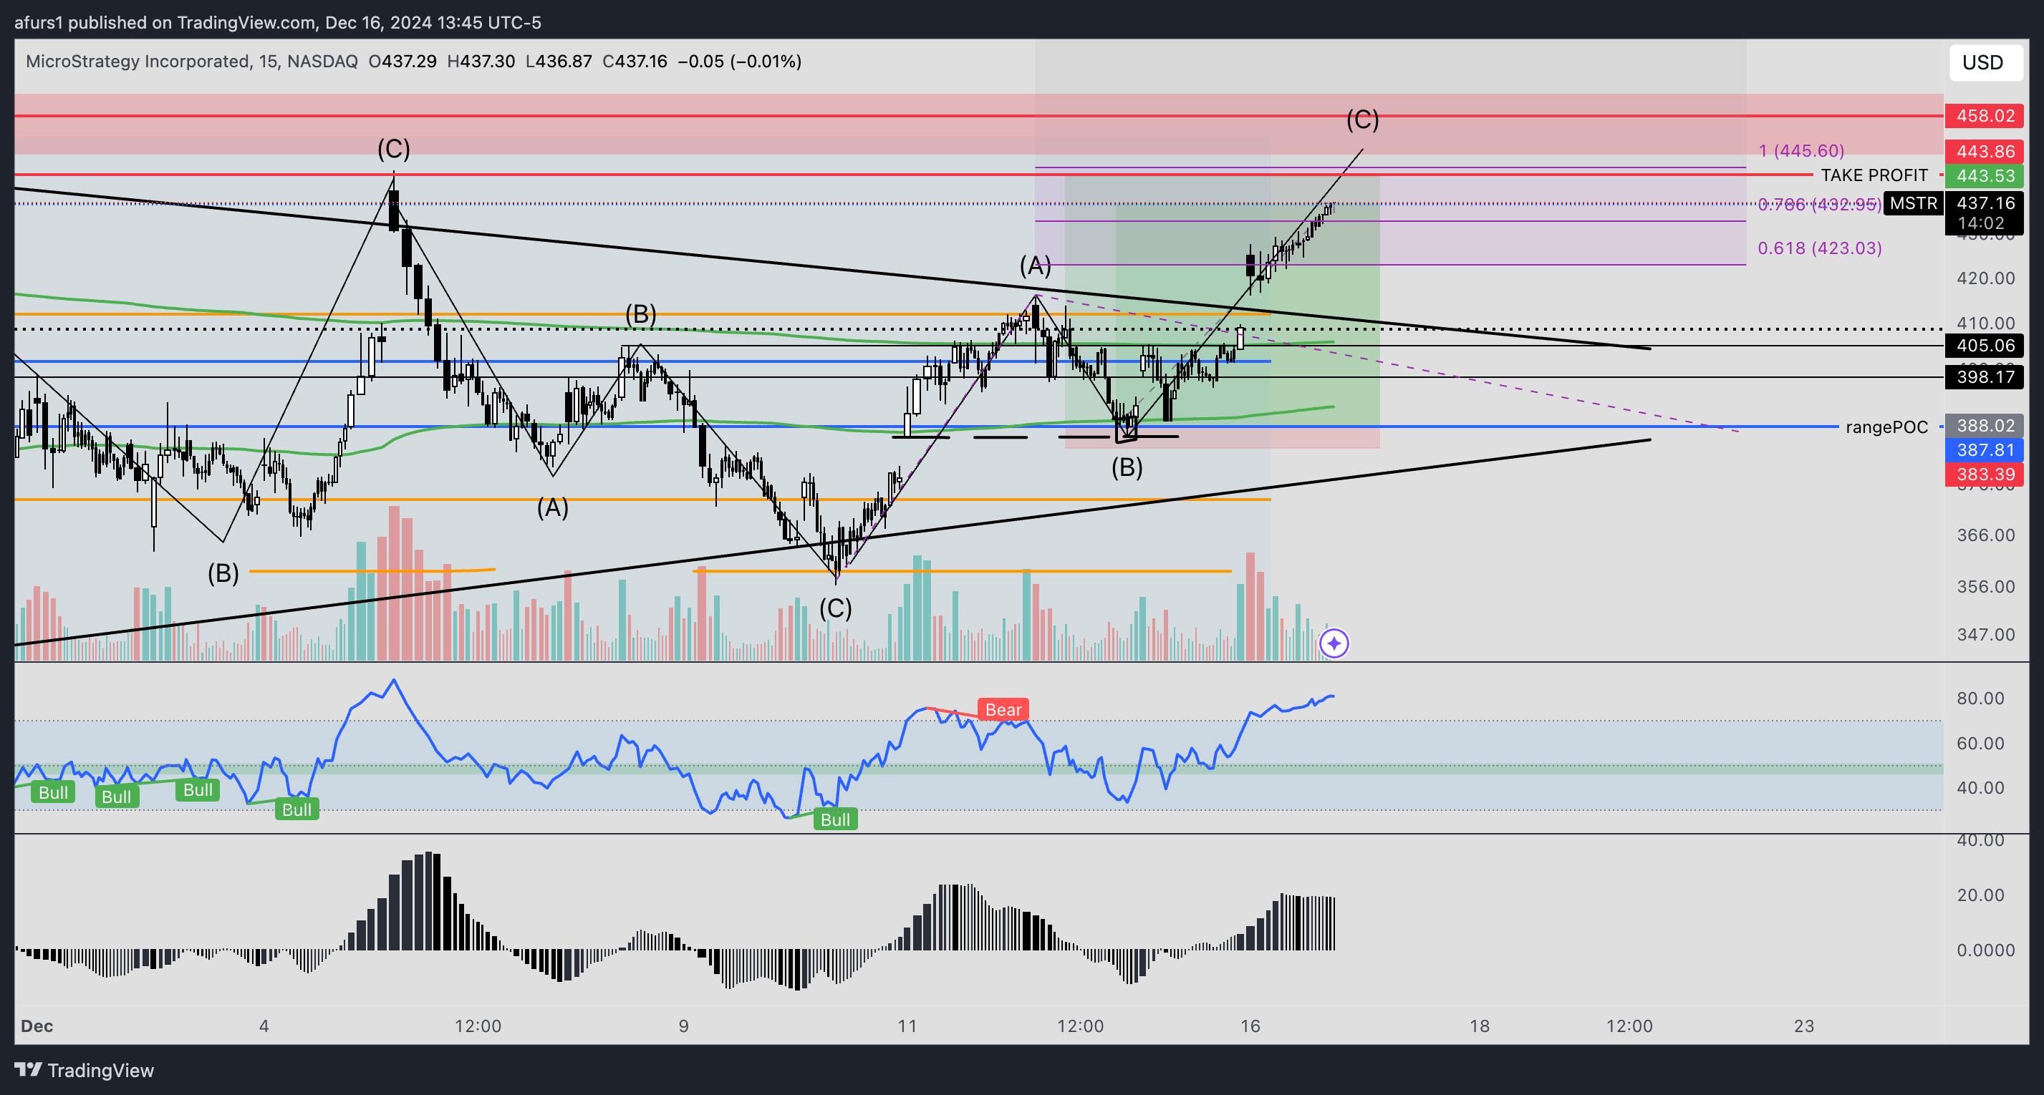Click the −0.05 (−0.01%) change value
The image size is (2044, 1095).
click(740, 61)
